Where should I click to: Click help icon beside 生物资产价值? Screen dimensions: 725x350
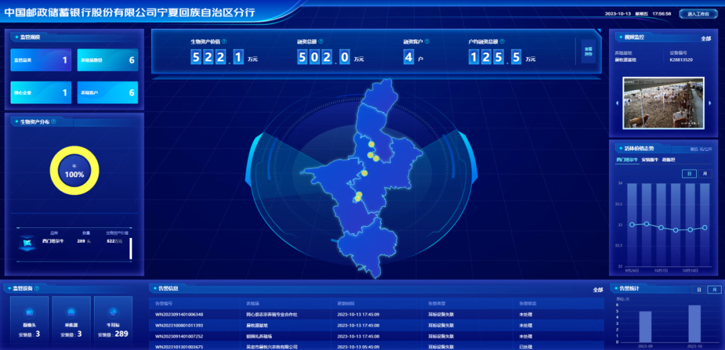tap(224, 41)
